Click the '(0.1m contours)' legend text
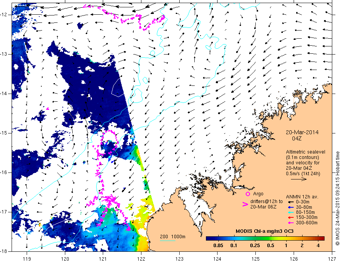The height and width of the screenshot is (263, 340). 303,157
